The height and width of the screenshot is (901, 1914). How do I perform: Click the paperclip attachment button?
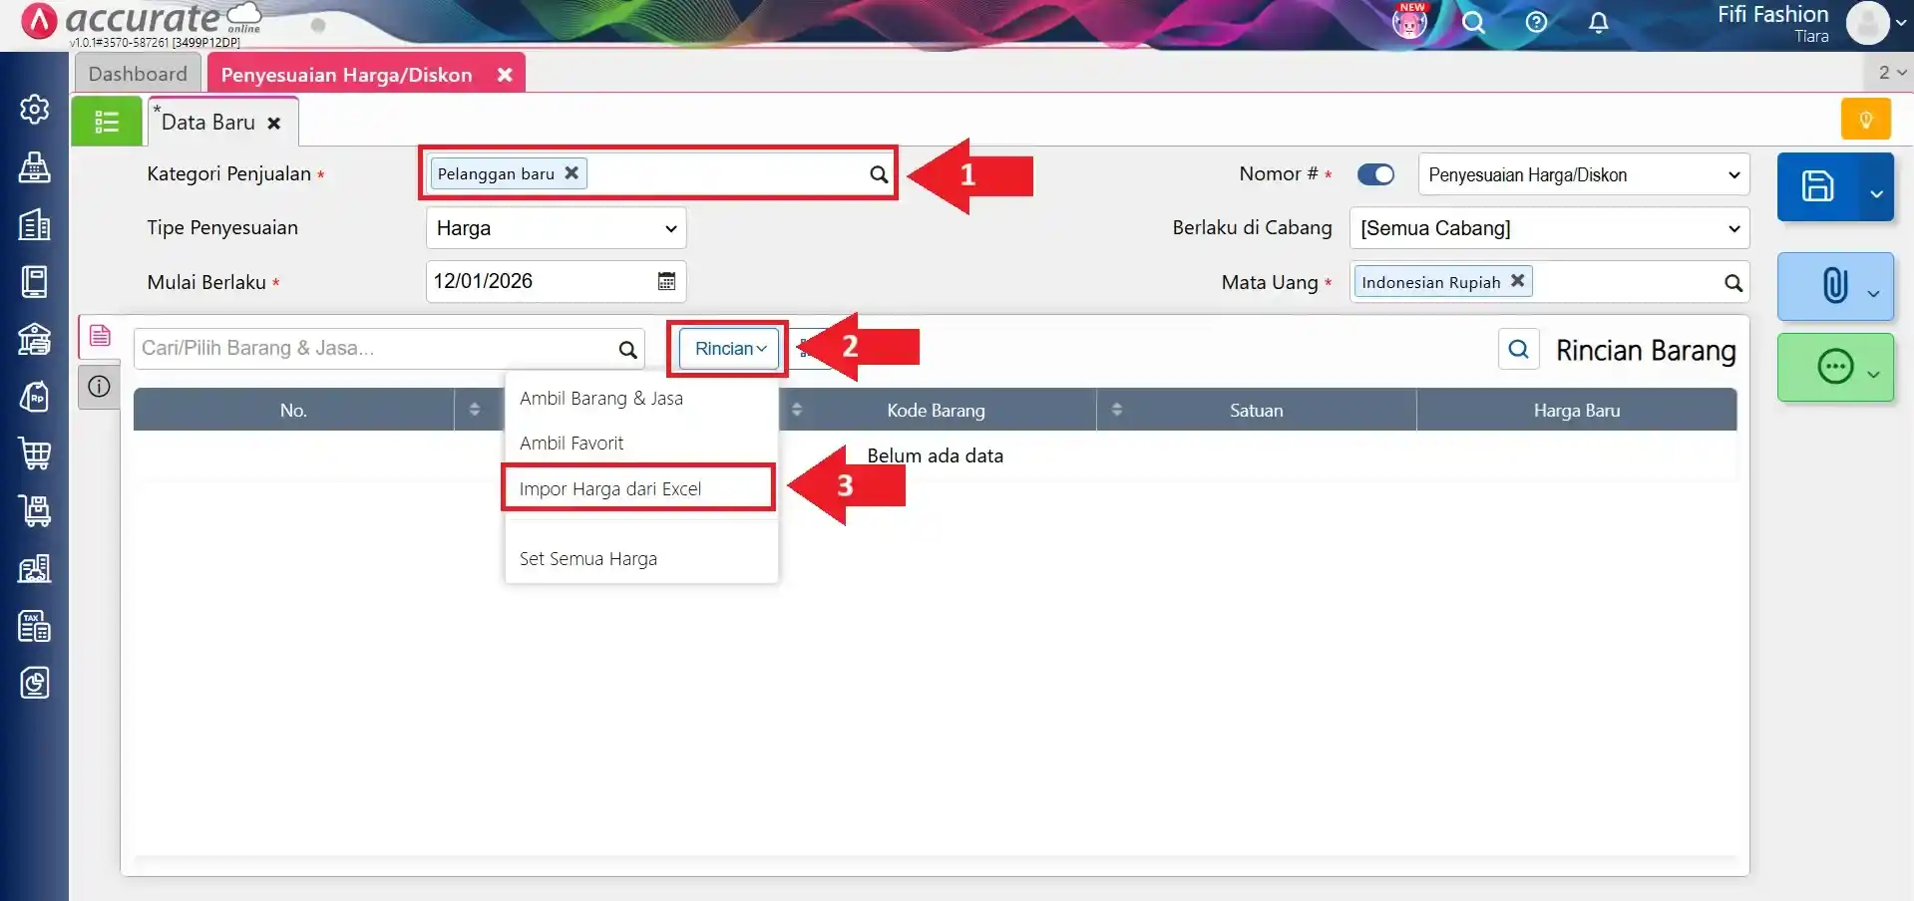pos(1835,285)
